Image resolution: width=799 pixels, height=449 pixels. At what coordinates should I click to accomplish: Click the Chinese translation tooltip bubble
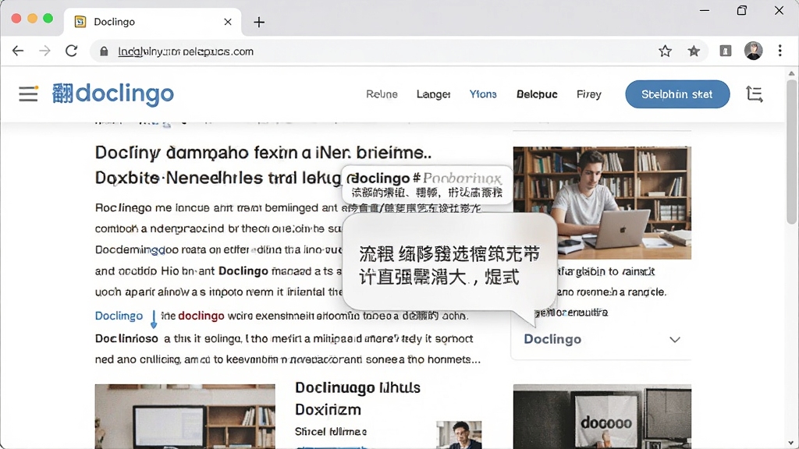click(x=450, y=265)
